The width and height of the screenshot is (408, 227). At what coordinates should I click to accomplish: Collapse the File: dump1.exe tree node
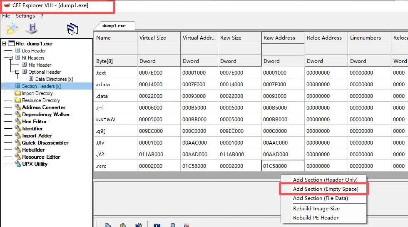4,43
